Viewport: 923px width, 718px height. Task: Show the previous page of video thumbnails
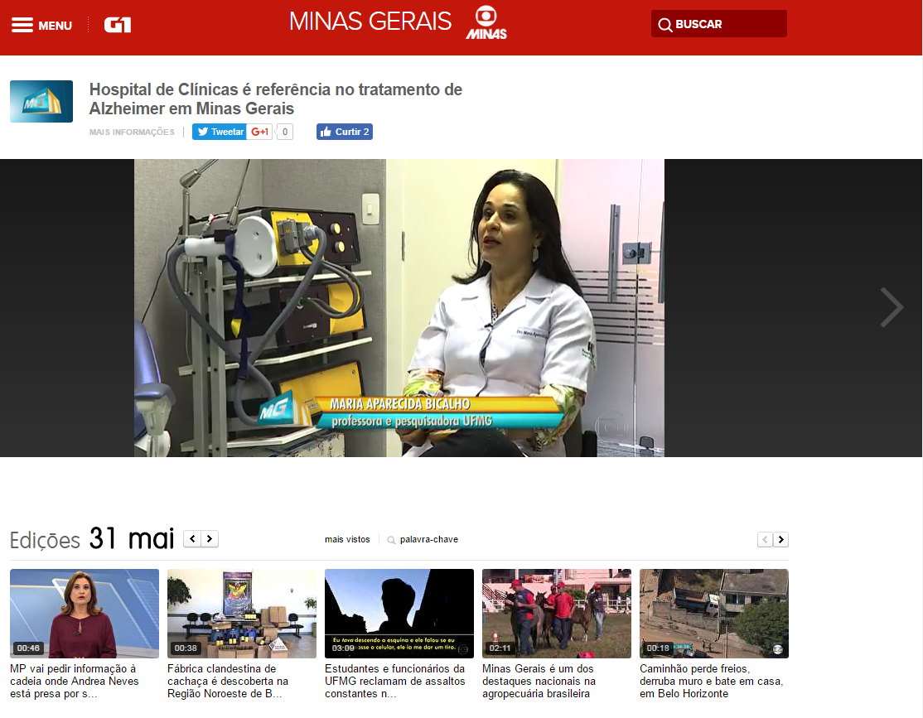765,539
